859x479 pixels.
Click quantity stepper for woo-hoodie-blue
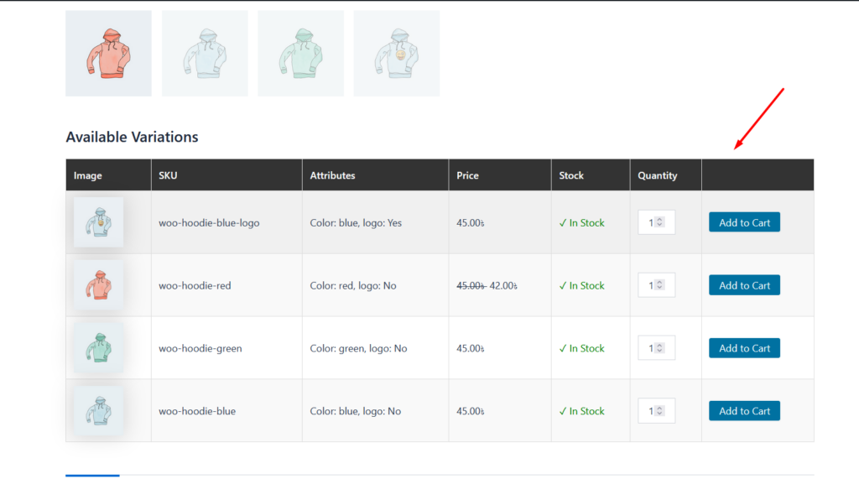tap(659, 411)
